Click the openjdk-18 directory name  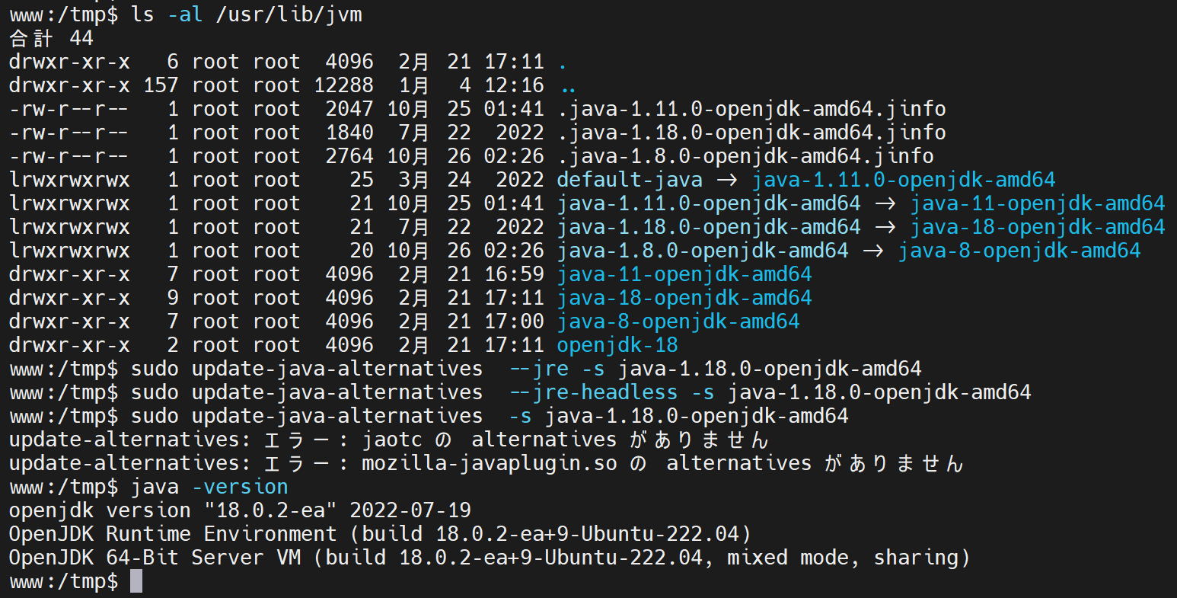click(x=617, y=346)
